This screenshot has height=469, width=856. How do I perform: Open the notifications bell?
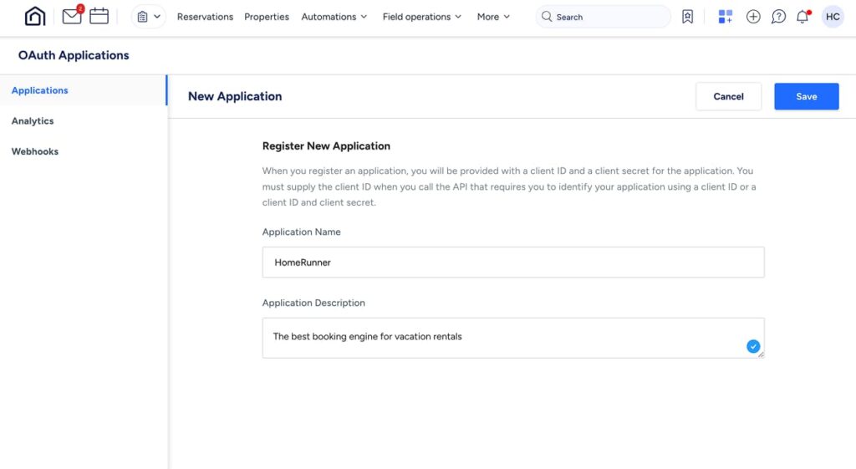802,17
